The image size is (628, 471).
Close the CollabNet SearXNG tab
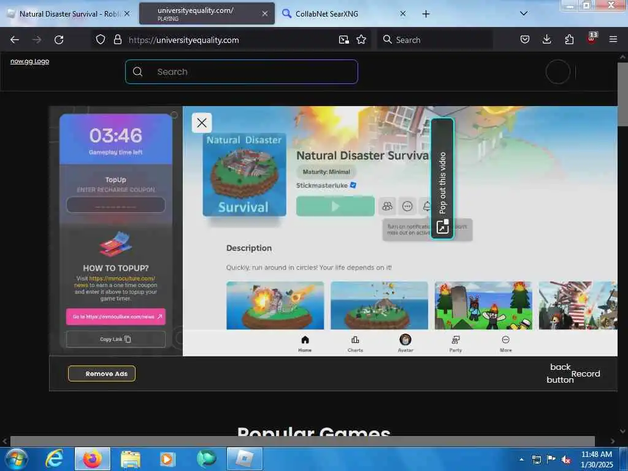(x=403, y=13)
